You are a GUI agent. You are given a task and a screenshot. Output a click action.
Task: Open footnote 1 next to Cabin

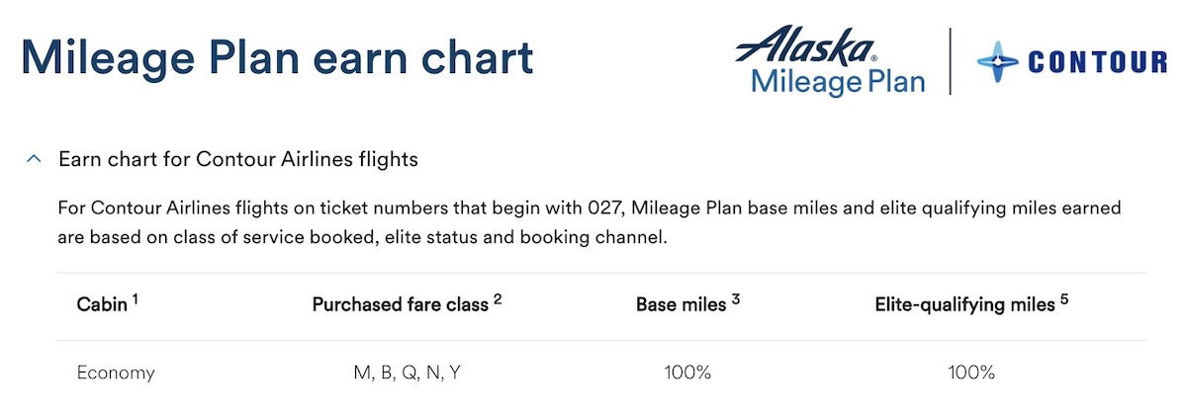135,299
